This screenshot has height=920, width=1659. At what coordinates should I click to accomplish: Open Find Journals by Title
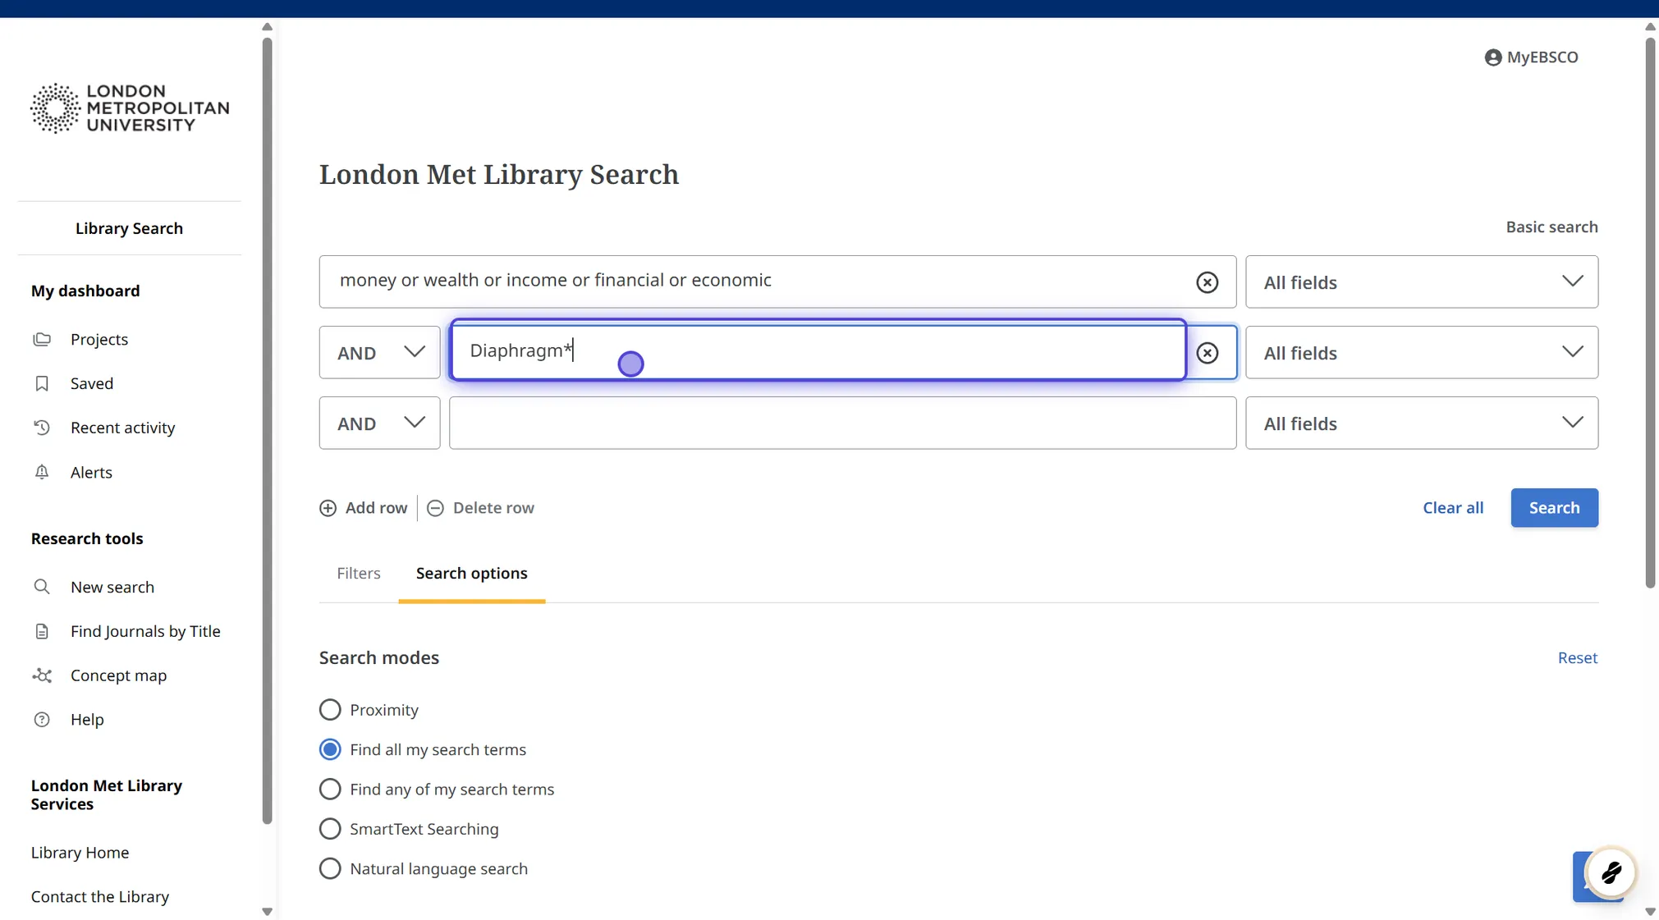(144, 631)
